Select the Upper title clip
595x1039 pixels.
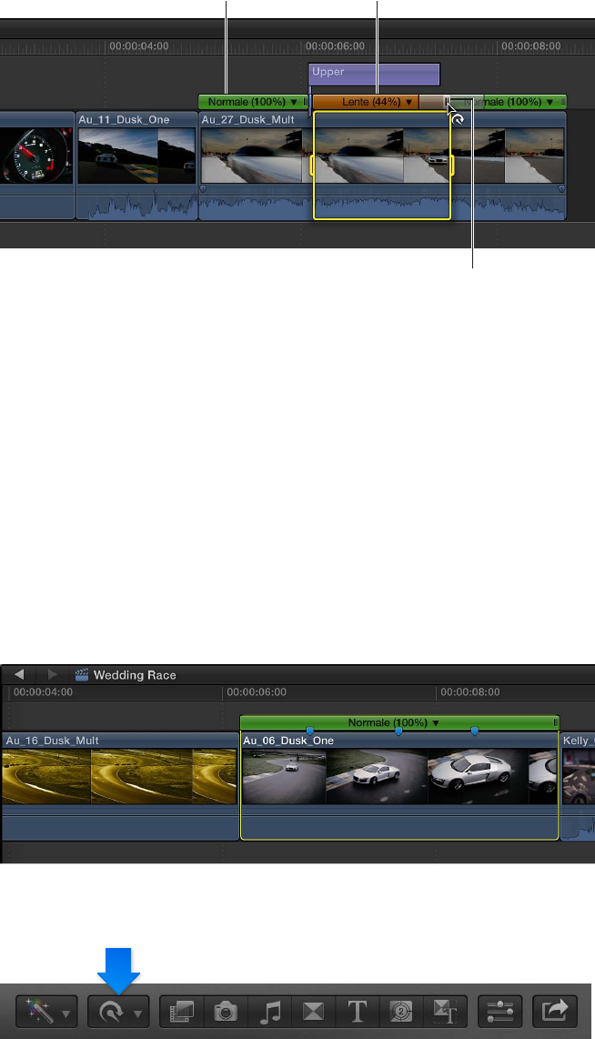coord(374,75)
